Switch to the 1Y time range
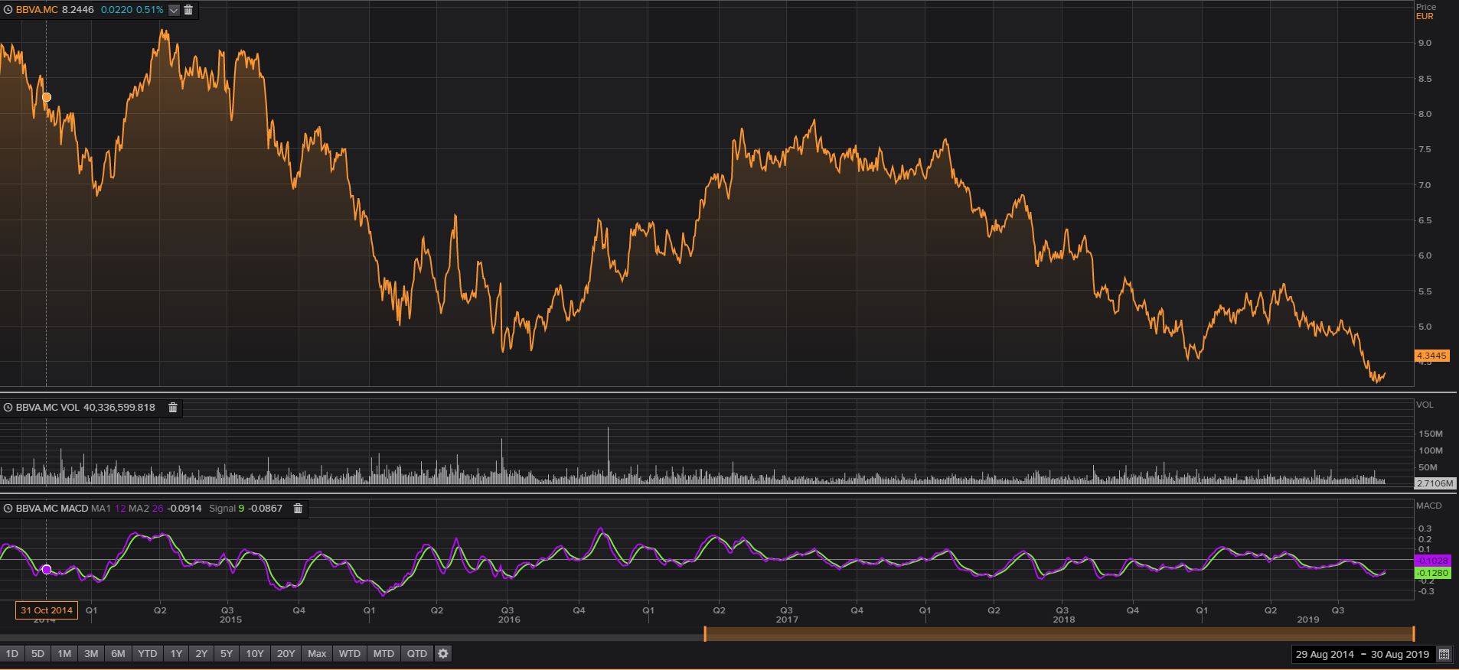 point(176,654)
